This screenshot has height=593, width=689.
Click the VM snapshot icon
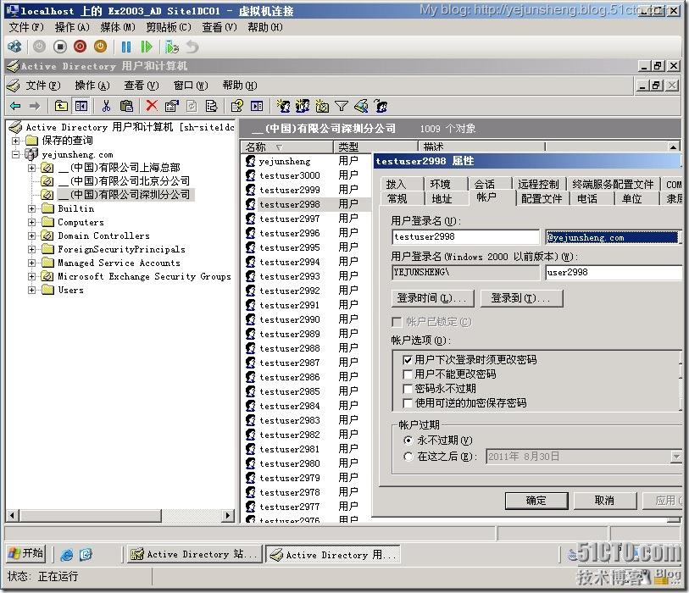point(172,47)
